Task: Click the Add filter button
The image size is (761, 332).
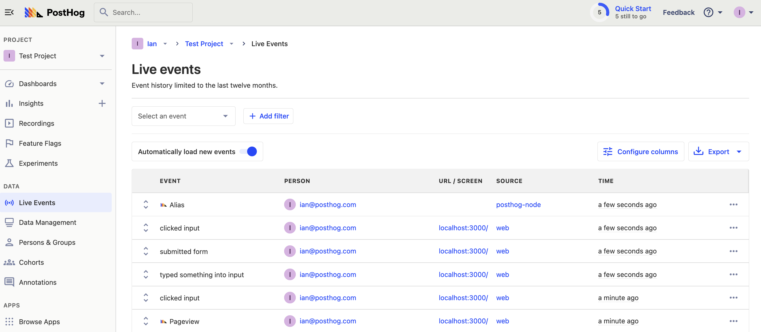Action: tap(268, 116)
